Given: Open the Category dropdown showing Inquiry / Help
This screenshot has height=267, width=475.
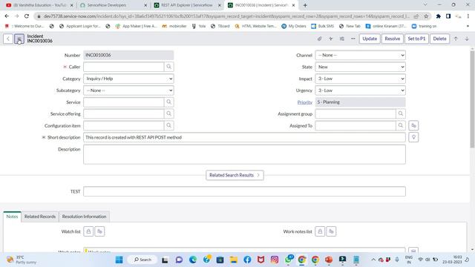Looking at the screenshot, I should click(x=128, y=79).
